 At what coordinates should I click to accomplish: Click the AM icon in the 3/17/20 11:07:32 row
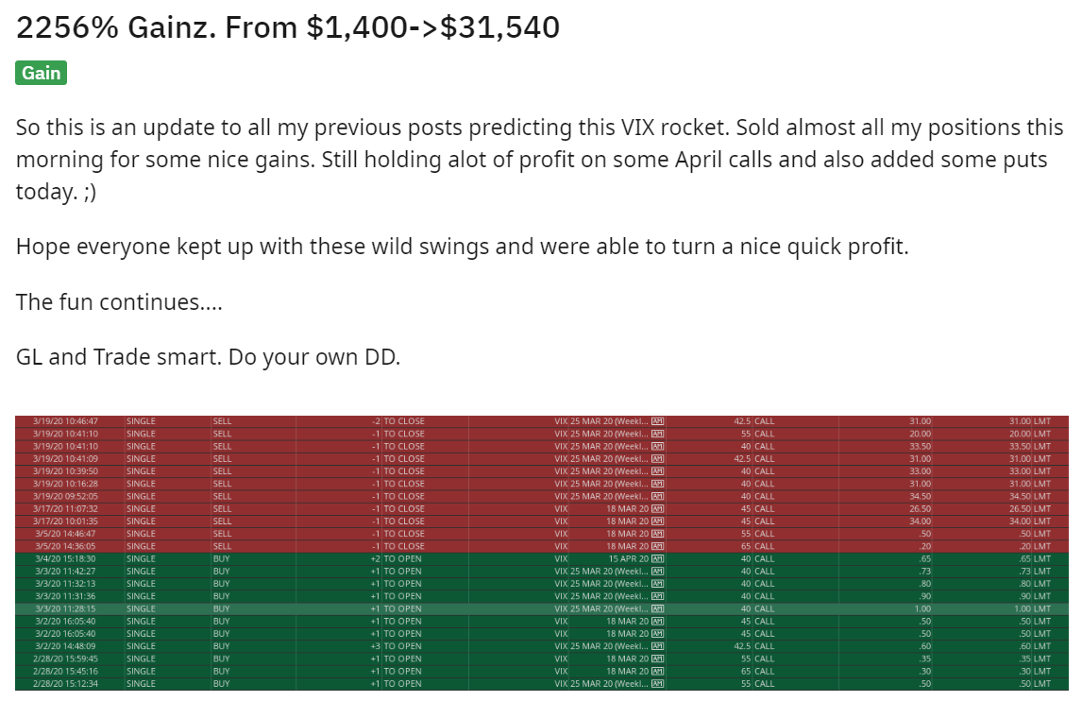[658, 508]
